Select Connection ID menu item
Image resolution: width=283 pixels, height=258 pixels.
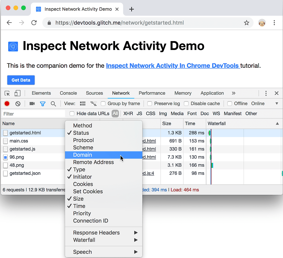(x=104, y=221)
